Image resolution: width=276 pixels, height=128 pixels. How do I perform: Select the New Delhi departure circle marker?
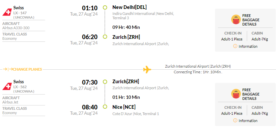[x=105, y=7]
